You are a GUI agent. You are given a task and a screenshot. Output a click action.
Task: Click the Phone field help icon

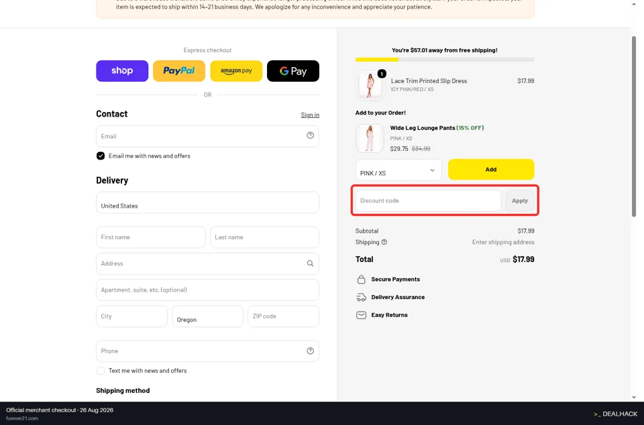(x=310, y=351)
